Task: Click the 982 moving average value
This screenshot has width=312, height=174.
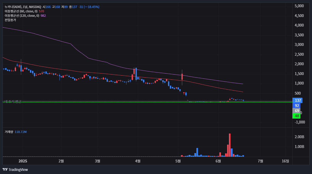Action: pos(43,15)
